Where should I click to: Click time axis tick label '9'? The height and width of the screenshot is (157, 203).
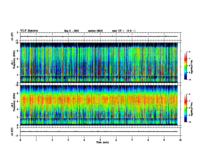(x=164, y=140)
